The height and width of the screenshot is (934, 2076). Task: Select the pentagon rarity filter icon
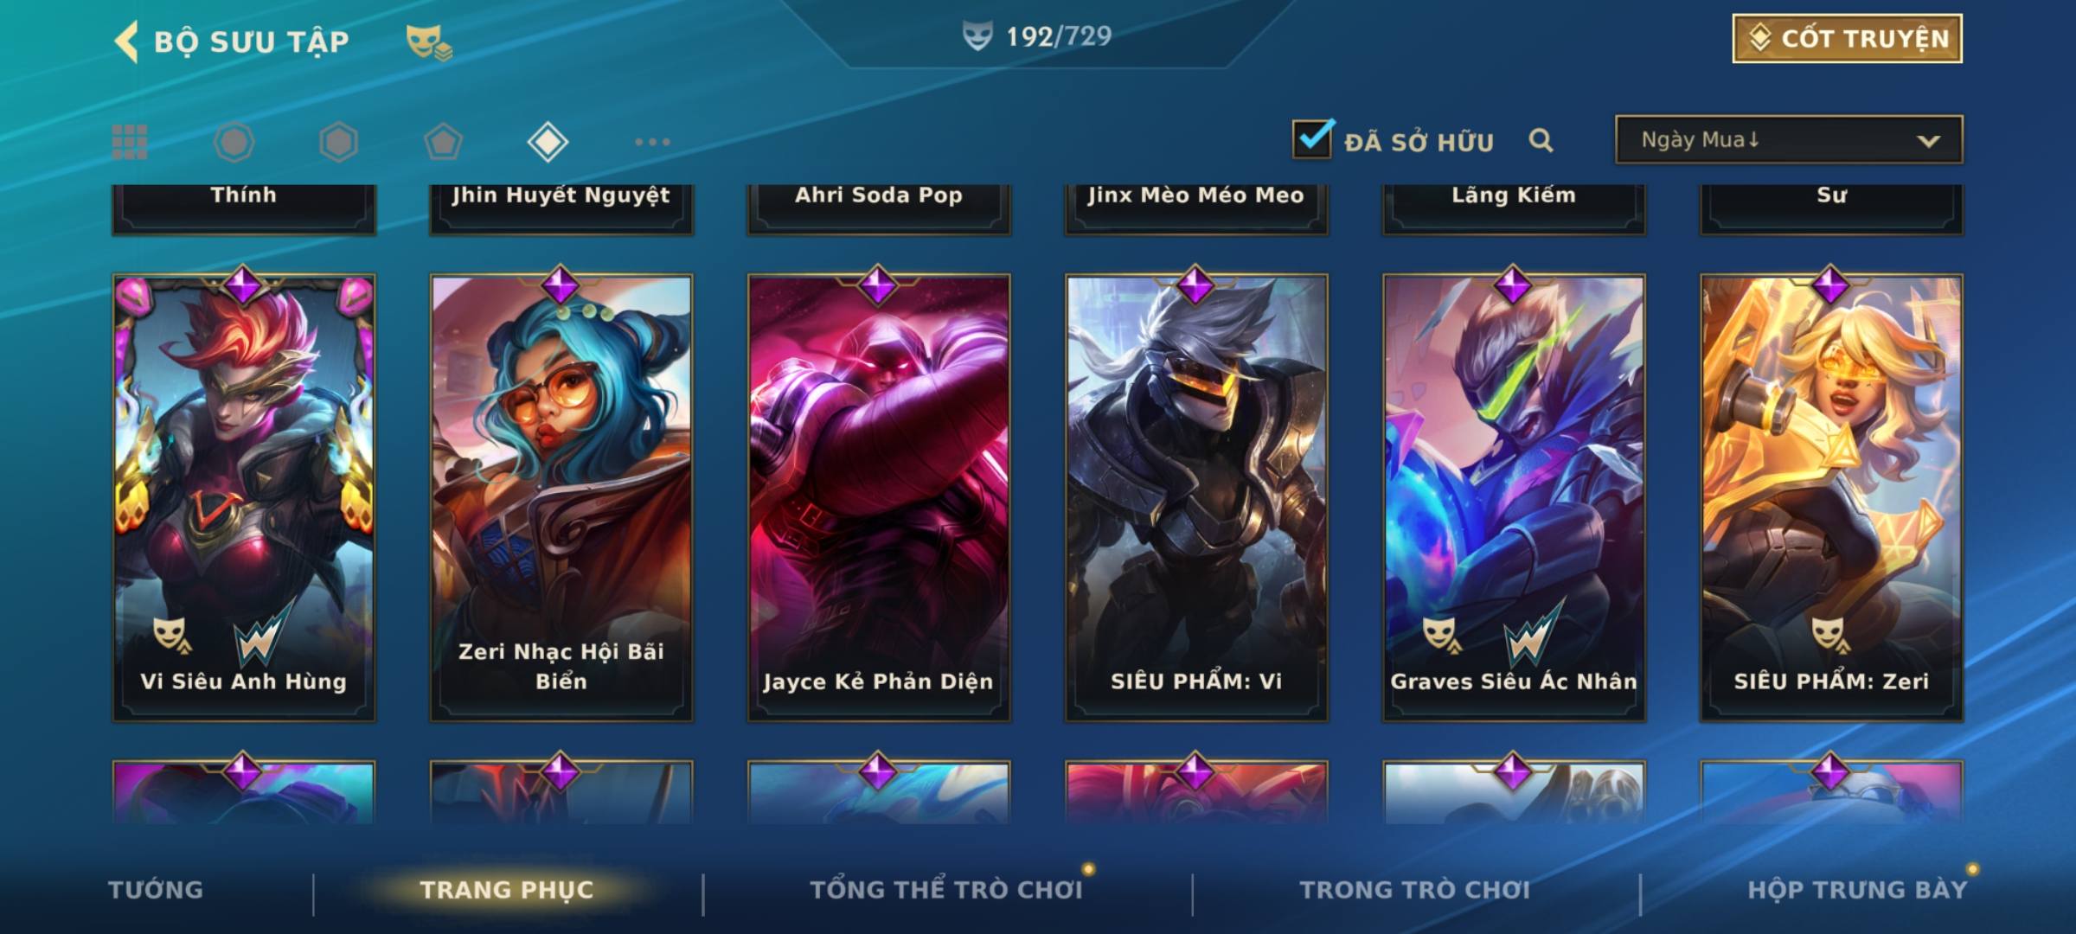coord(443,142)
